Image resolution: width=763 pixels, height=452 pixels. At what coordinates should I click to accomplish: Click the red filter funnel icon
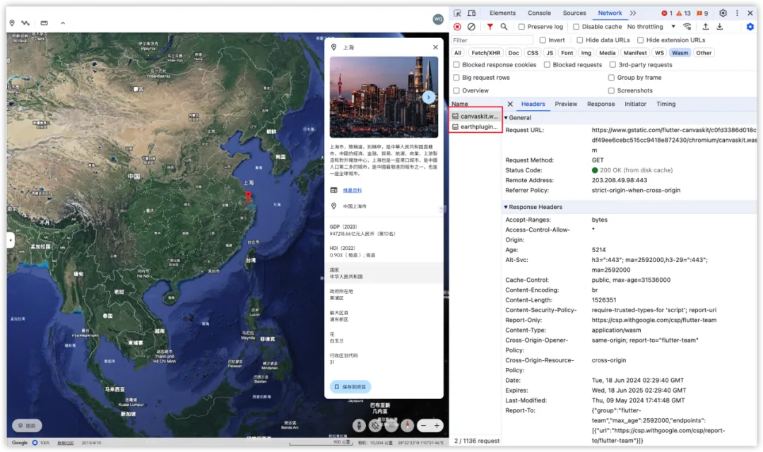tap(490, 27)
